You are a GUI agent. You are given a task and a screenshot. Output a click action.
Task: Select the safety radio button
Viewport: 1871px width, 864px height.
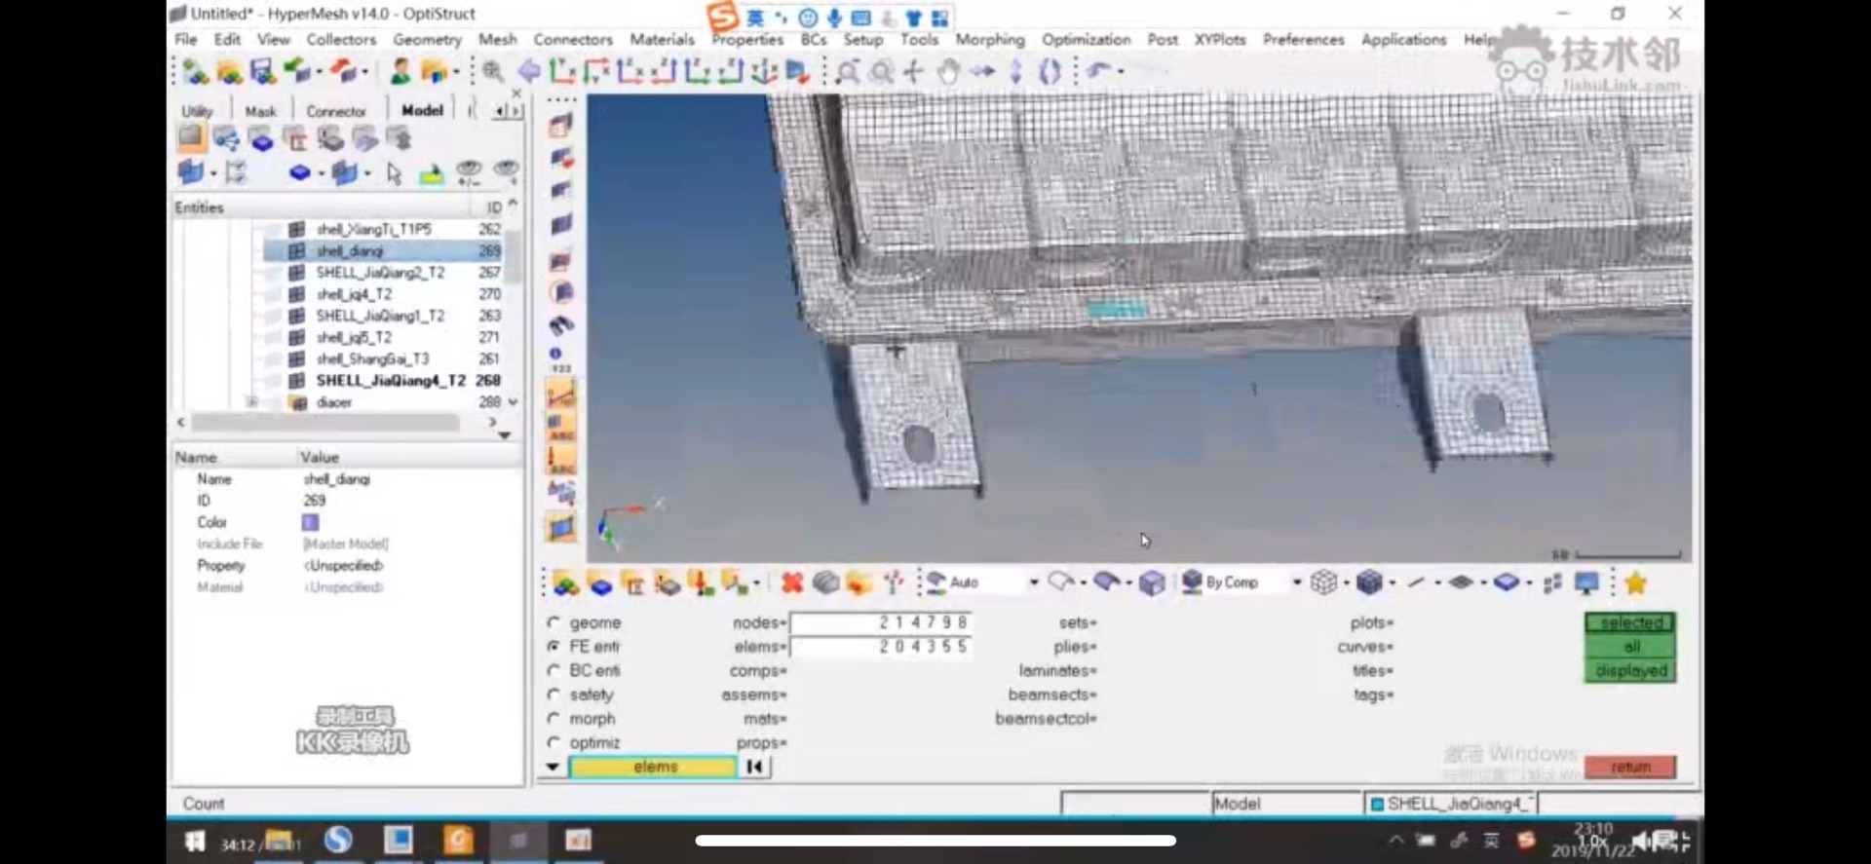(554, 695)
